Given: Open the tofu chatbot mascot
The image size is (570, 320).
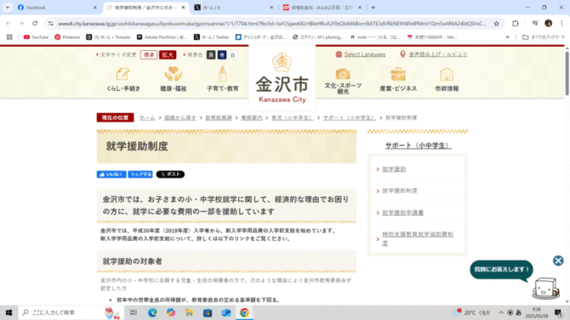Looking at the screenshot, I should [x=545, y=288].
